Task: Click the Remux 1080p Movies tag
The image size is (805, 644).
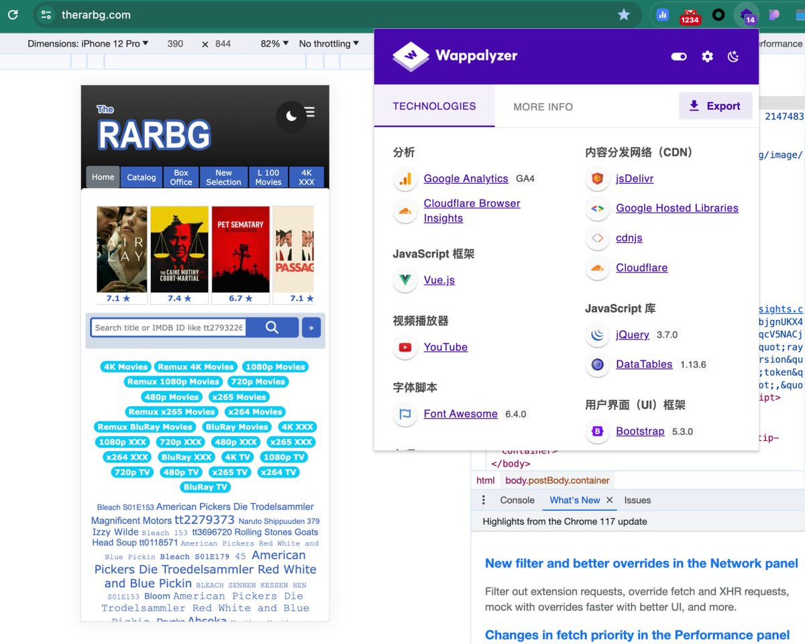Action: (x=174, y=382)
